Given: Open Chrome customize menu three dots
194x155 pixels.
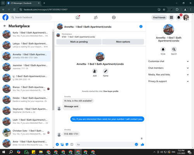Looking at the screenshot, I should coord(191,9).
